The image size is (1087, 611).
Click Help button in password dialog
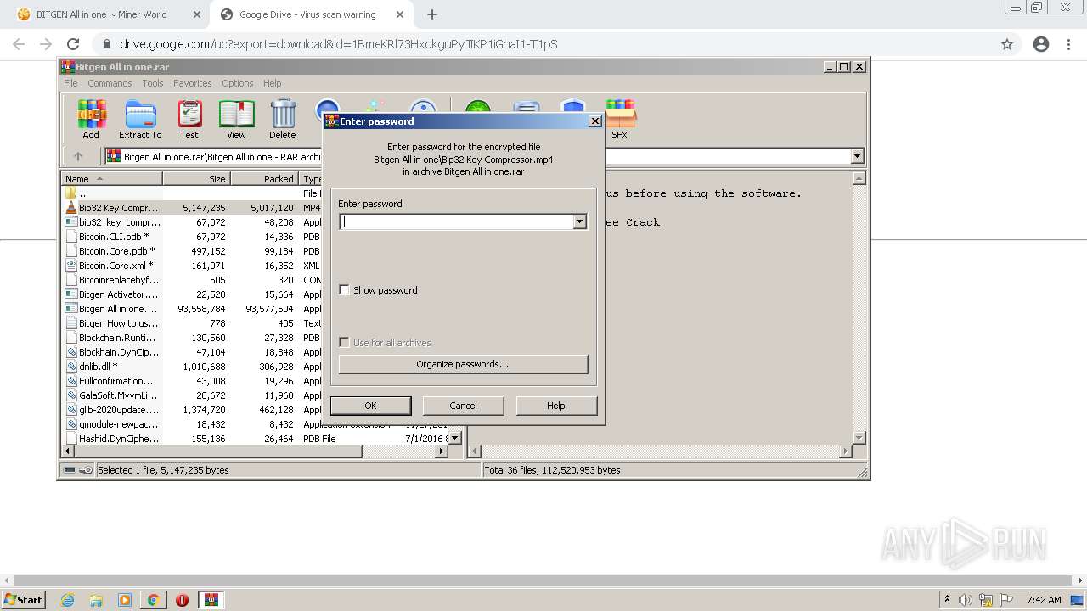(x=556, y=406)
